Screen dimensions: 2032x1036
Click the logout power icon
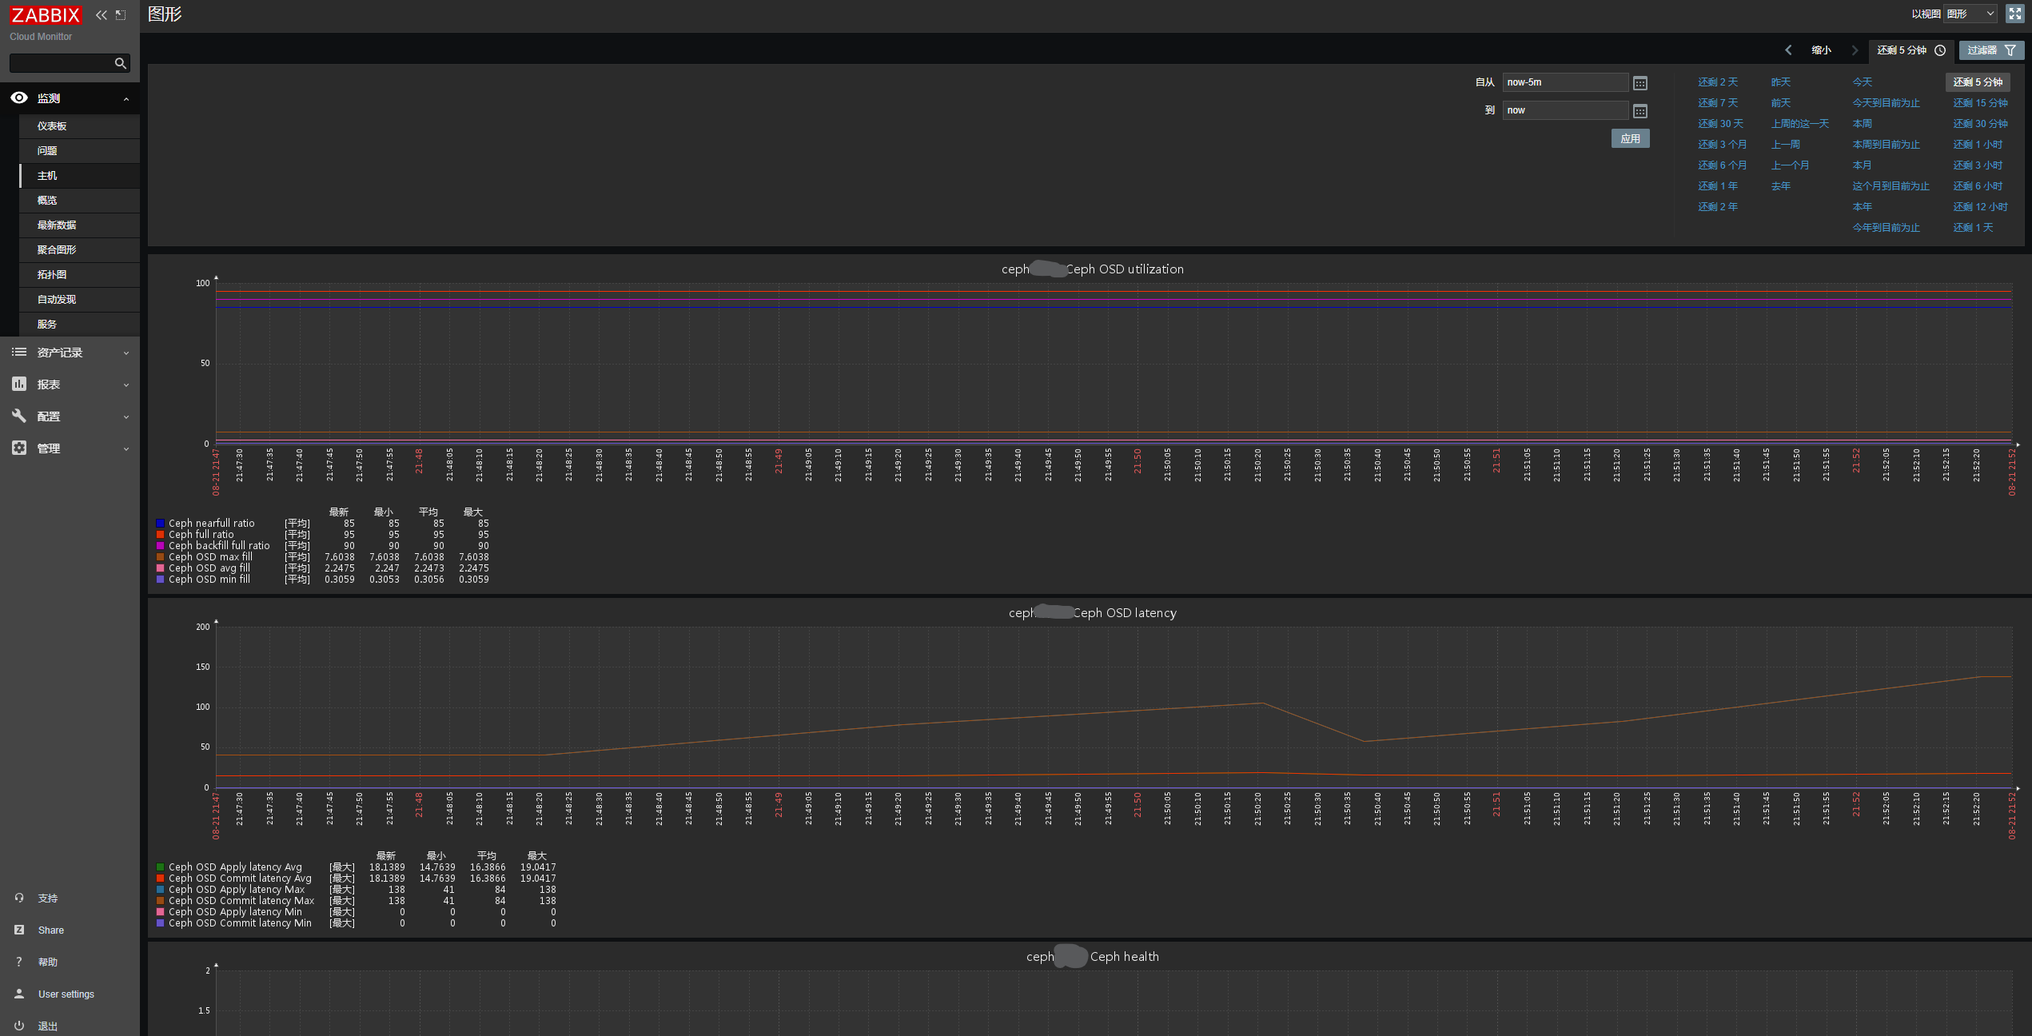(x=19, y=1026)
